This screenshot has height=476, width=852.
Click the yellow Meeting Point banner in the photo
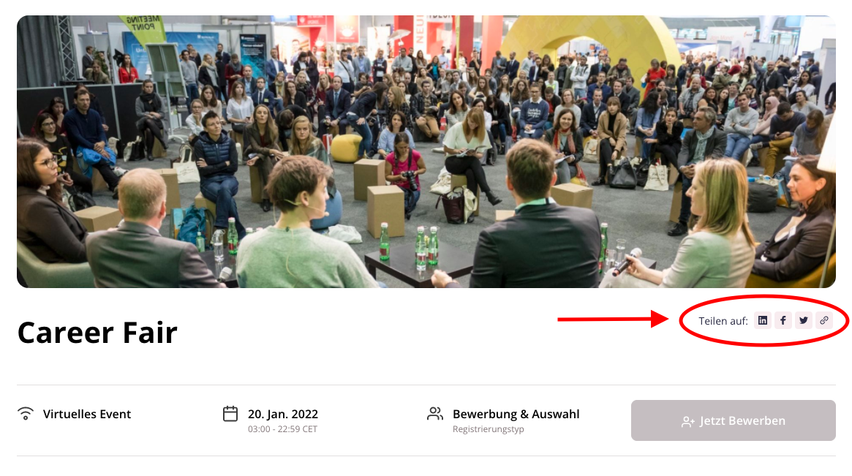click(x=143, y=29)
